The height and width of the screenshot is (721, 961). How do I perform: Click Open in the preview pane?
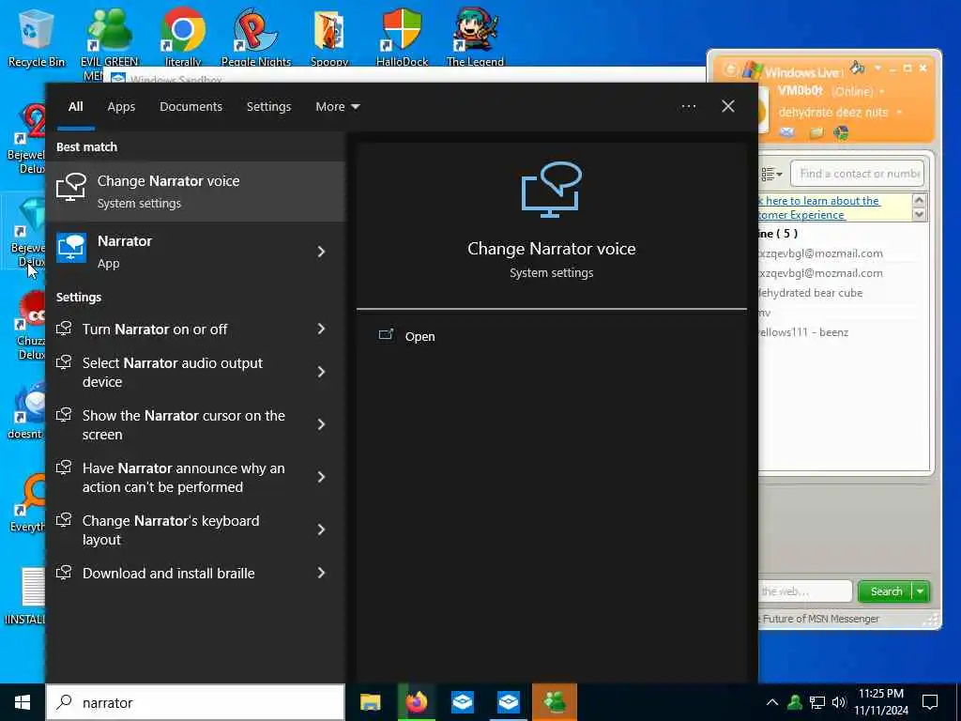(419, 337)
